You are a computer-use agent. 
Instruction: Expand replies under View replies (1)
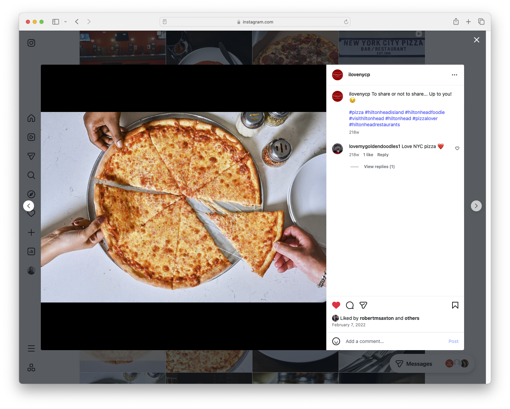click(379, 166)
